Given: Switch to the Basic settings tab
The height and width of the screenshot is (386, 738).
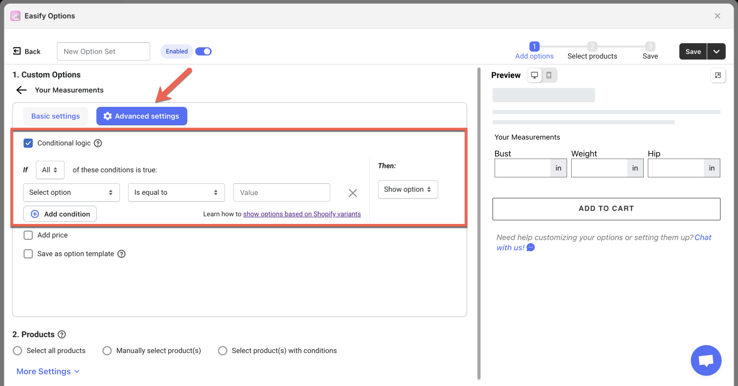Looking at the screenshot, I should coord(55,116).
